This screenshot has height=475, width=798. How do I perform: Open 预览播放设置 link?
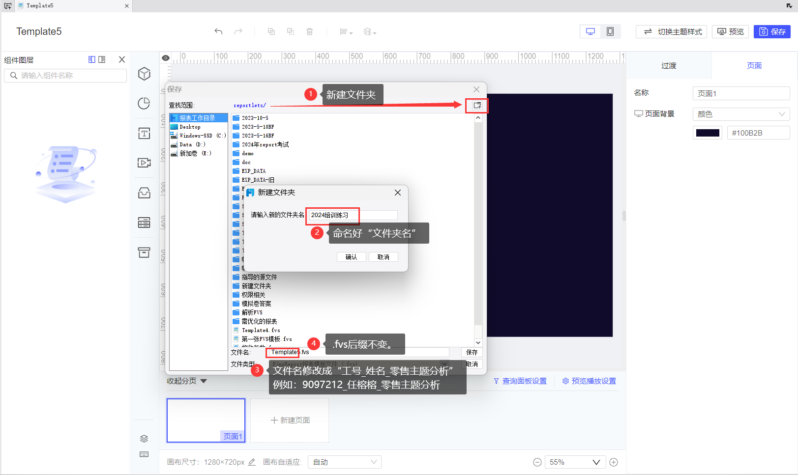click(x=589, y=381)
